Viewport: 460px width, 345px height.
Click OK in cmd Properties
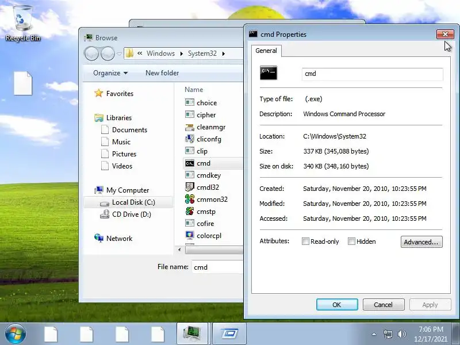pos(337,305)
